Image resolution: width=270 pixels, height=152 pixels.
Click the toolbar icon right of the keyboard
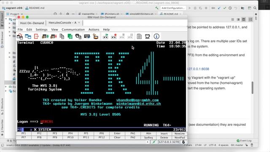(96, 36)
